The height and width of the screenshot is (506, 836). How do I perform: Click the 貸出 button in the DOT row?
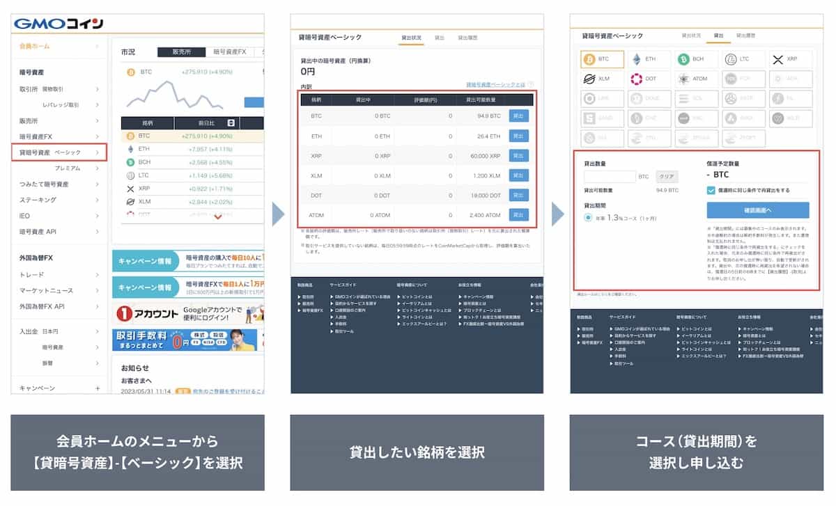click(x=518, y=195)
